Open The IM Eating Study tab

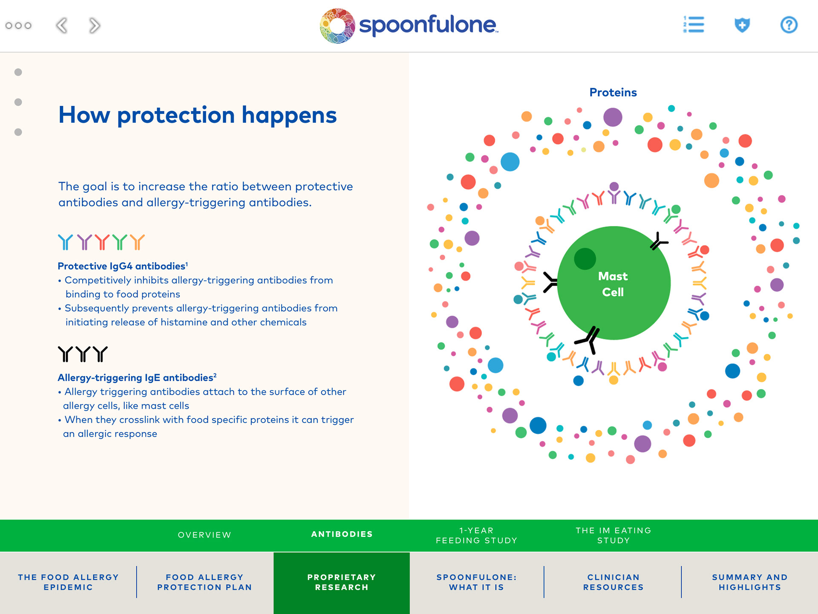[x=613, y=535]
